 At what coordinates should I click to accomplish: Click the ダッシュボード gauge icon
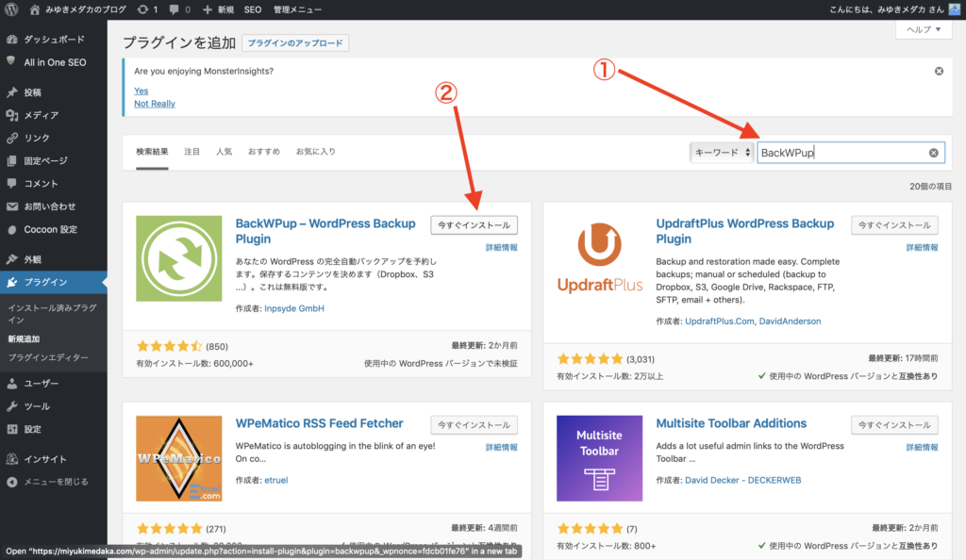11,40
